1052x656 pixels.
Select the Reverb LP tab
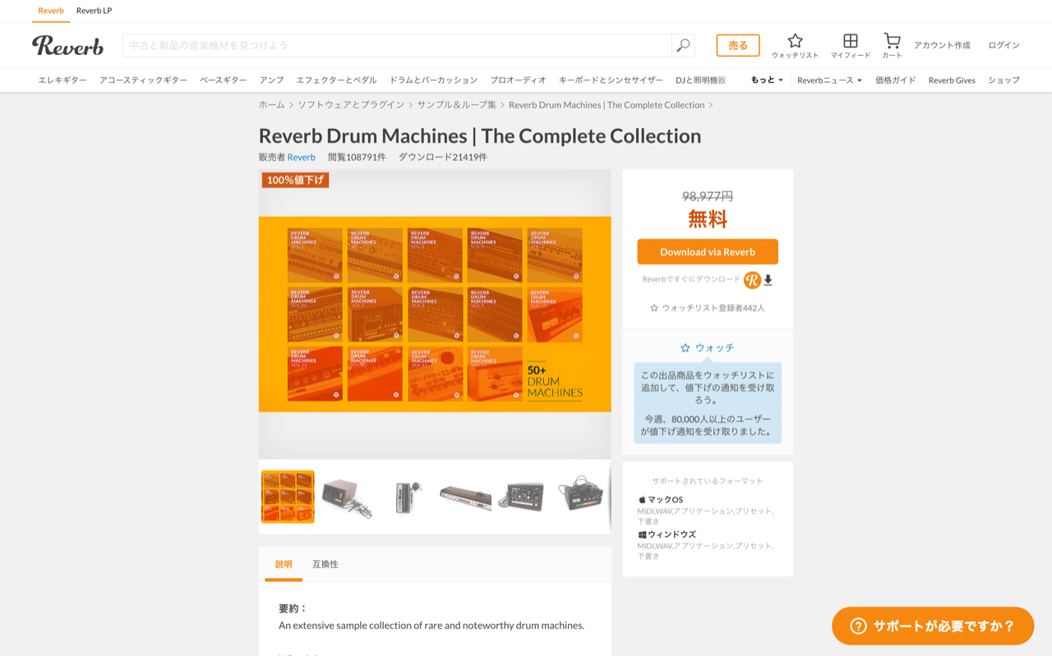[92, 11]
